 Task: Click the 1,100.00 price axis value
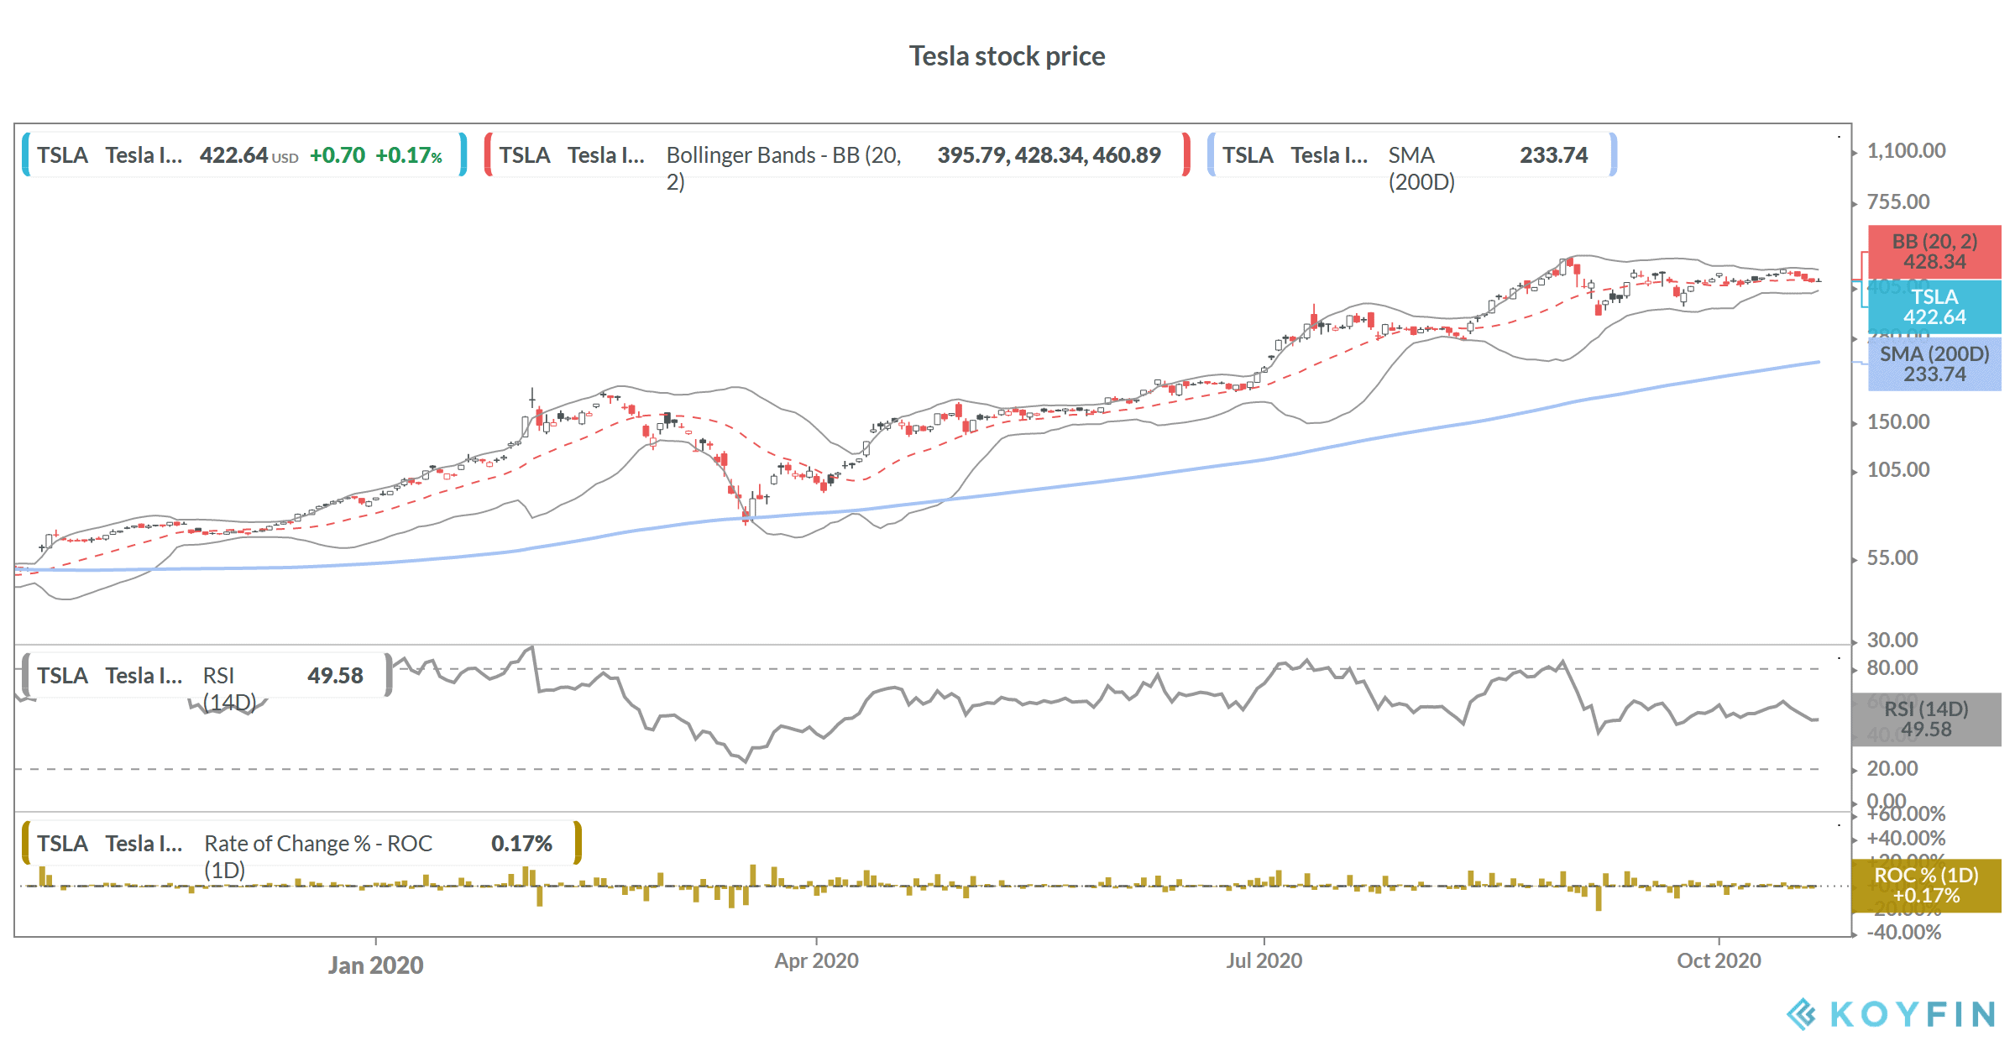pos(1906,151)
